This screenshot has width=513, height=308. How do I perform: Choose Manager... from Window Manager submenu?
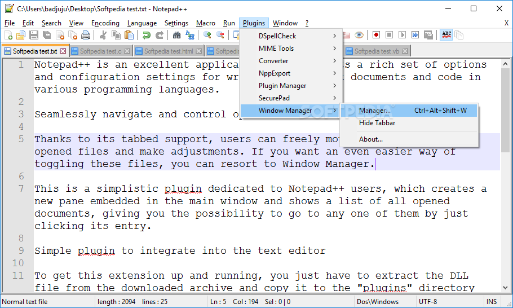tap(409, 111)
